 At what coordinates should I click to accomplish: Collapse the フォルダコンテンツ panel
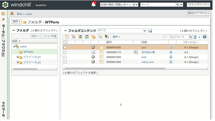(x=65, y=31)
